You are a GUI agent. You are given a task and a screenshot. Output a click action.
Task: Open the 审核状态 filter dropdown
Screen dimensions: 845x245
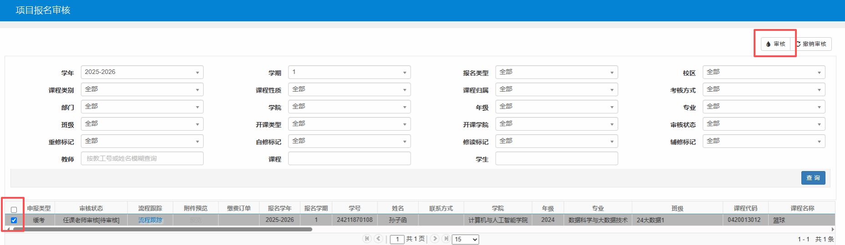pos(763,124)
